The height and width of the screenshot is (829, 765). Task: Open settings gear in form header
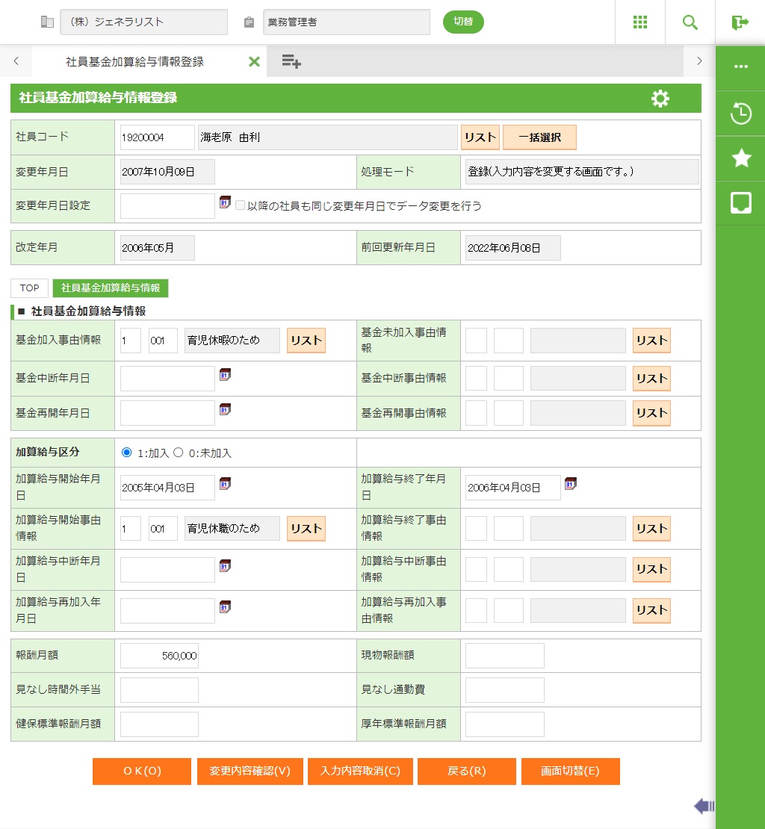660,99
